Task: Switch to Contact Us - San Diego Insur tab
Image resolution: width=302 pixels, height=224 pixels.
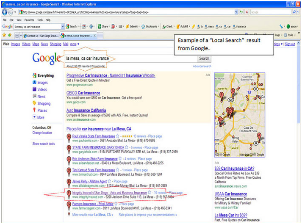Action: tap(41, 36)
